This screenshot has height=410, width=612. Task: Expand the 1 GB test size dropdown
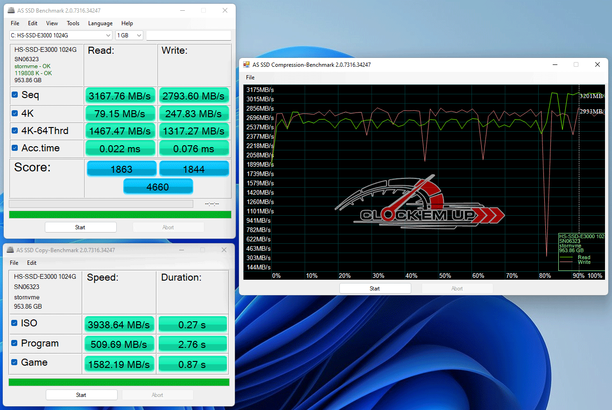[129, 35]
